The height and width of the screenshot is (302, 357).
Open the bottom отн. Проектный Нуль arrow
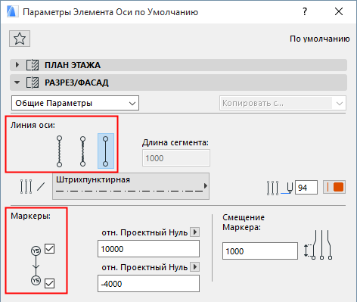195,266
